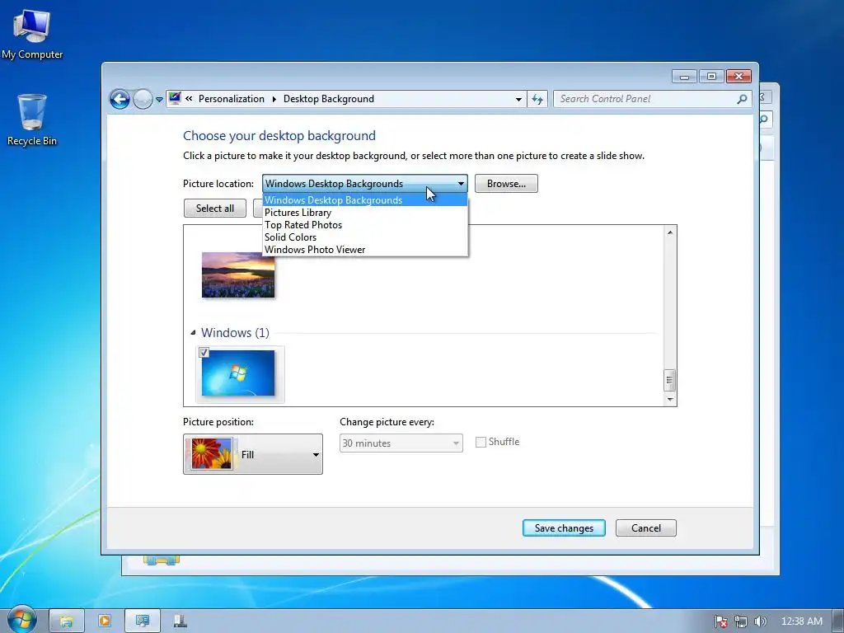Viewport: 844px width, 633px height.
Task: Open My Computer desktop icon
Action: click(32, 33)
